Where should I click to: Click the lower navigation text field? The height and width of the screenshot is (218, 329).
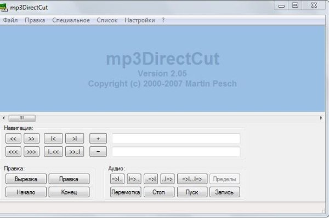point(176,152)
